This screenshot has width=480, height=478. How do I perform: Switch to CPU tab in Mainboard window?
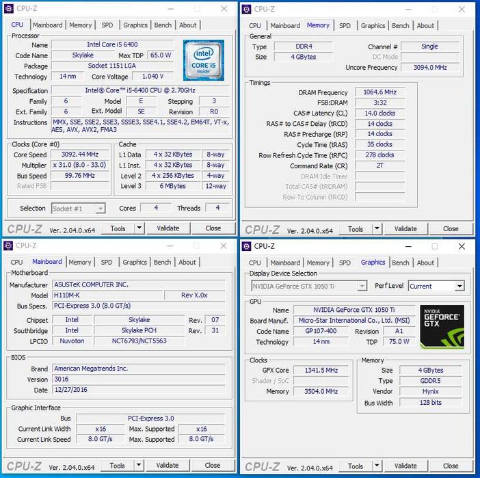(x=17, y=263)
